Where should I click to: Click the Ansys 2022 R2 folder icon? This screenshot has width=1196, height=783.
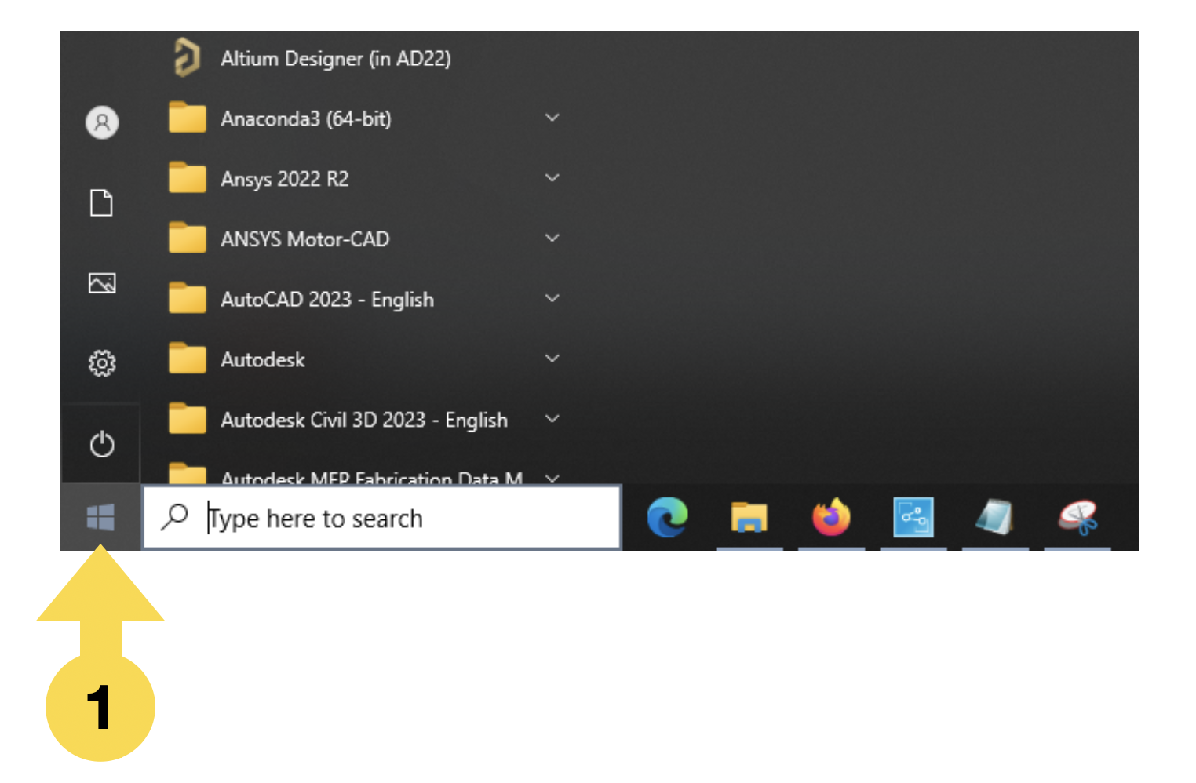click(x=187, y=178)
